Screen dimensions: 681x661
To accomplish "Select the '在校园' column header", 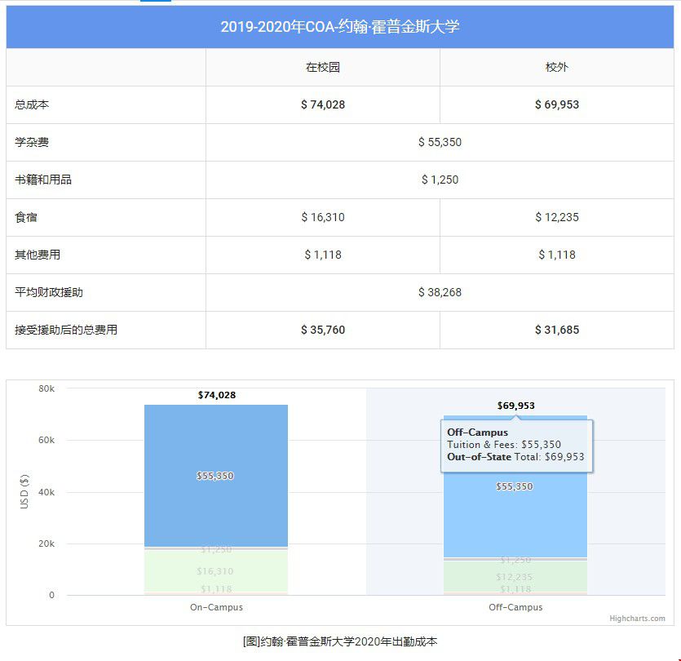I will 323,68.
